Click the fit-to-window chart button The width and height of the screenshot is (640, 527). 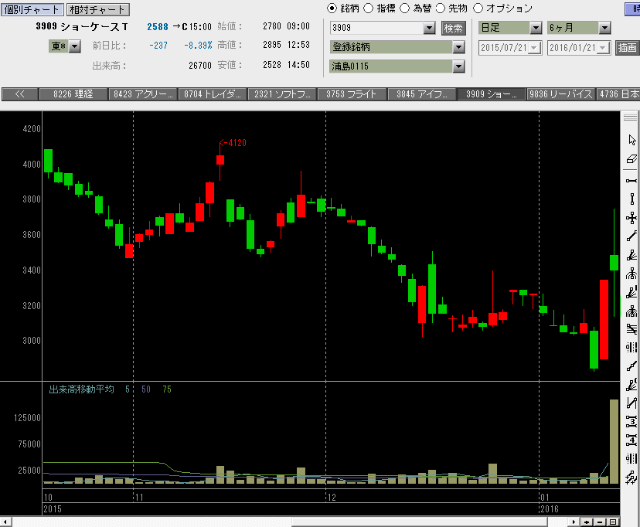(x=613, y=522)
